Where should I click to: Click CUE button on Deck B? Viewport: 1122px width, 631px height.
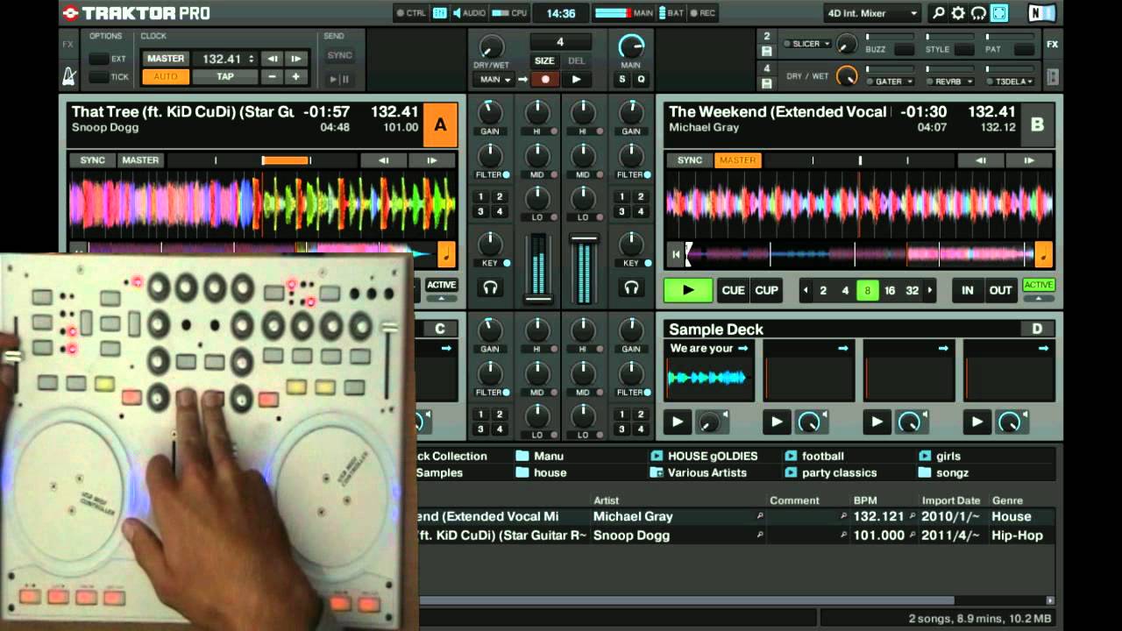pos(733,290)
